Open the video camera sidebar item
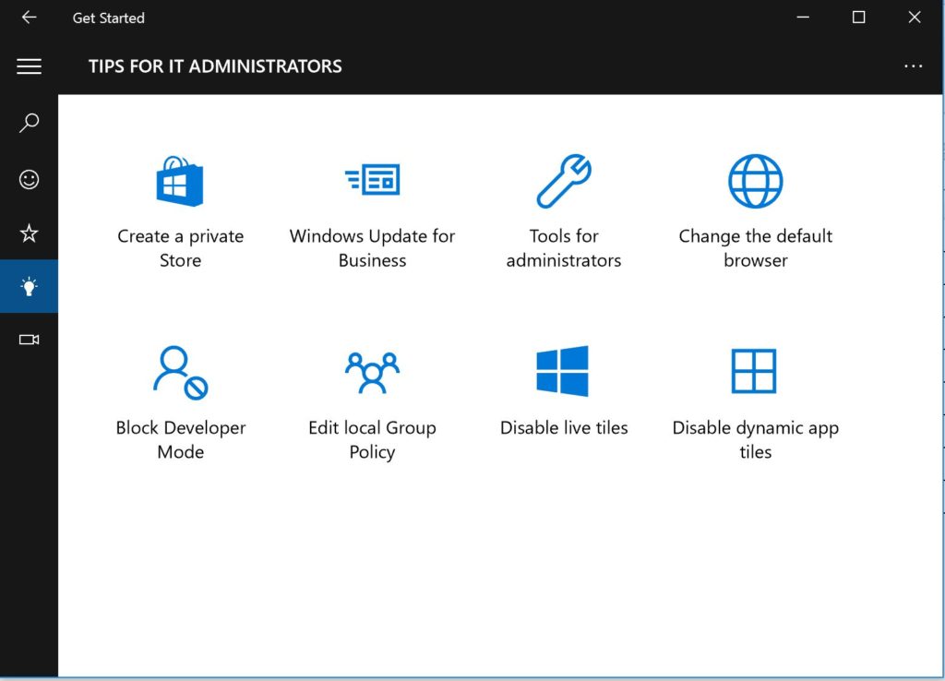 coord(29,340)
